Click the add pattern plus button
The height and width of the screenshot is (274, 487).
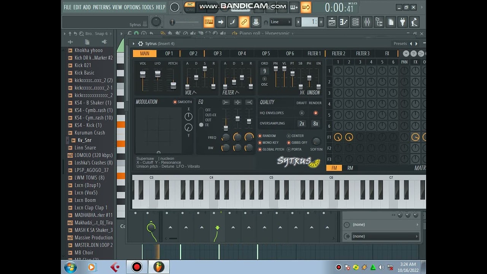pos(321,22)
